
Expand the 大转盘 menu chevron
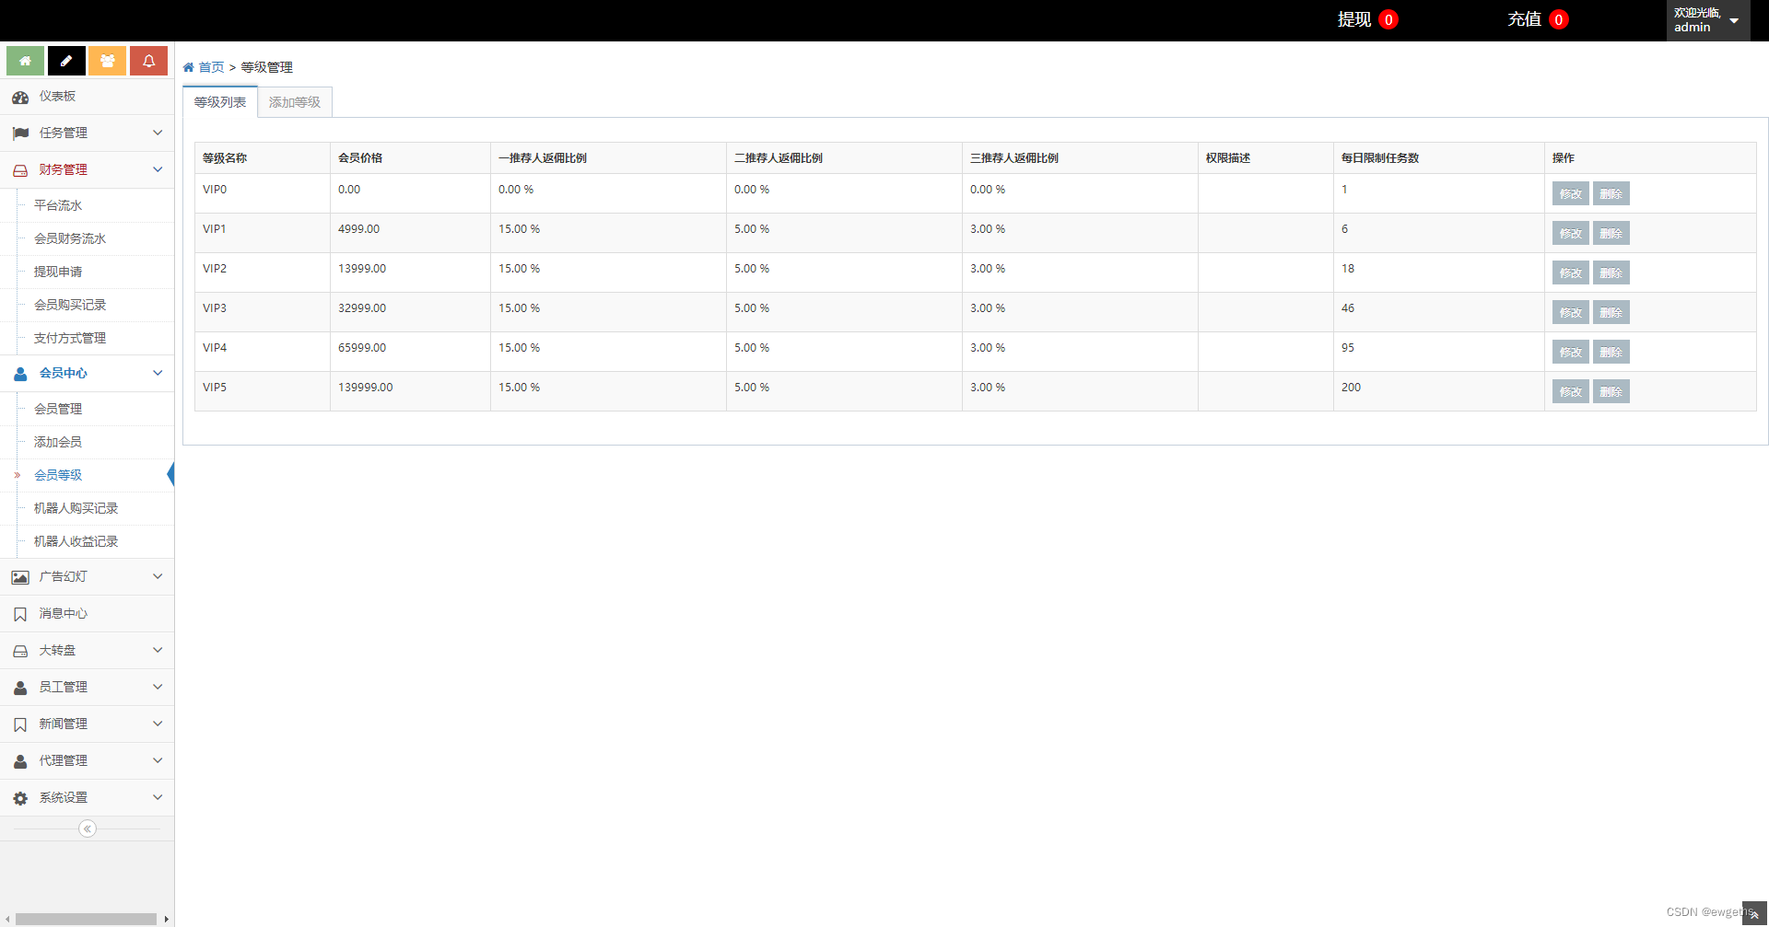pos(158,650)
